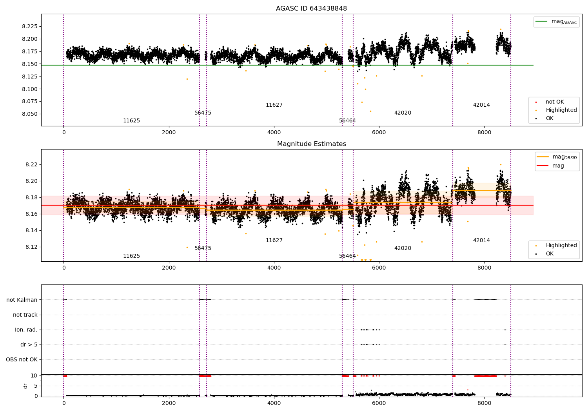Click the orange mag OBSID line sample in legend

point(543,157)
